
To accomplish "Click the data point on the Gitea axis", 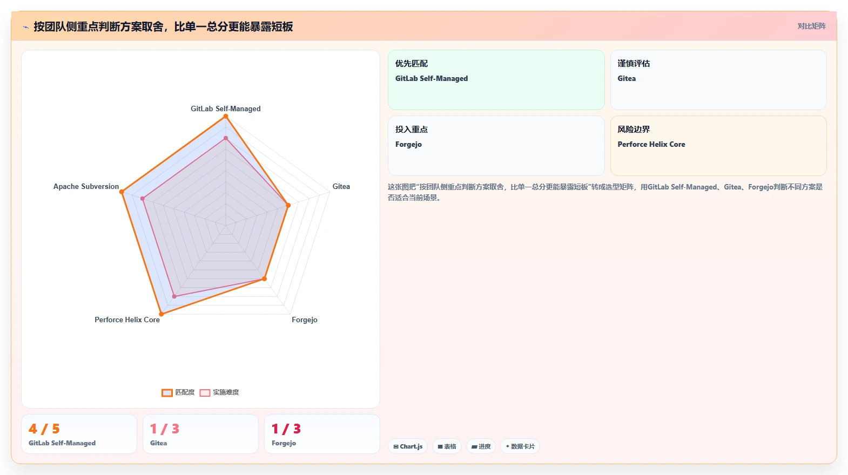I will [288, 205].
